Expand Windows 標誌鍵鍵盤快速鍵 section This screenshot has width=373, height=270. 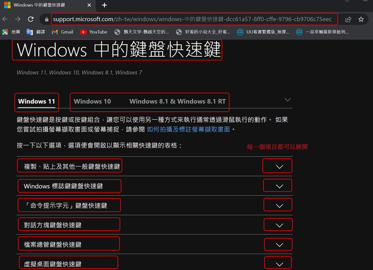click(x=154, y=186)
